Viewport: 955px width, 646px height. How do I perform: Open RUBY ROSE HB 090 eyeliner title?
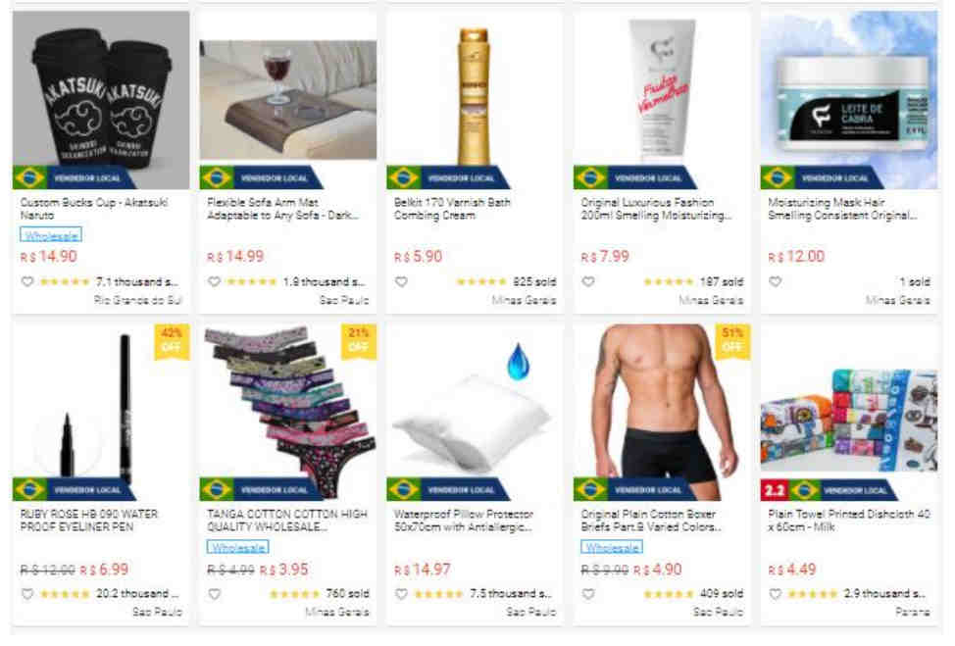(x=89, y=521)
